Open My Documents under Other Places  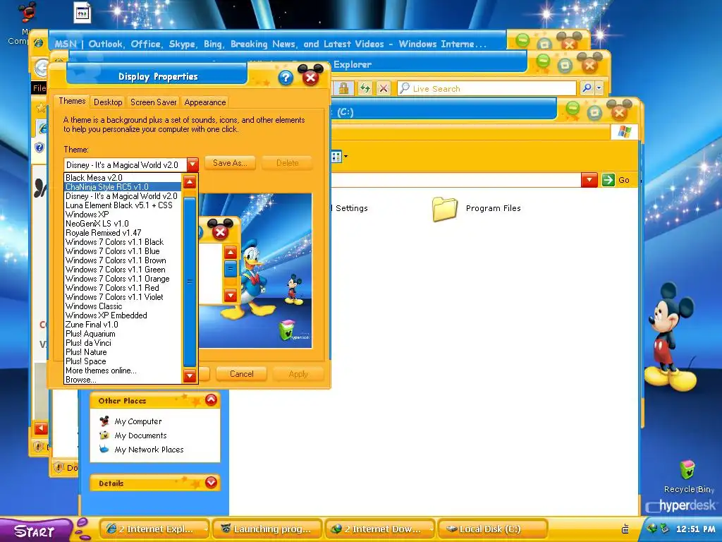(140, 435)
